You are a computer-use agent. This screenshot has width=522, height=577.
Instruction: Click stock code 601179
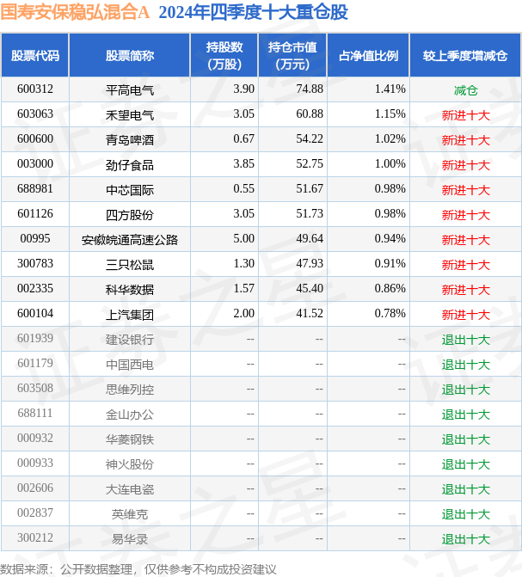[35, 364]
